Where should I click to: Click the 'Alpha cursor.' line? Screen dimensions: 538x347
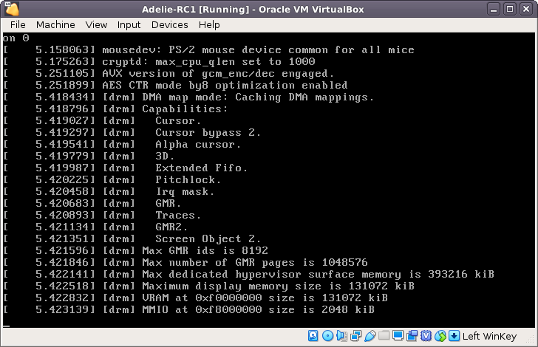(122, 145)
